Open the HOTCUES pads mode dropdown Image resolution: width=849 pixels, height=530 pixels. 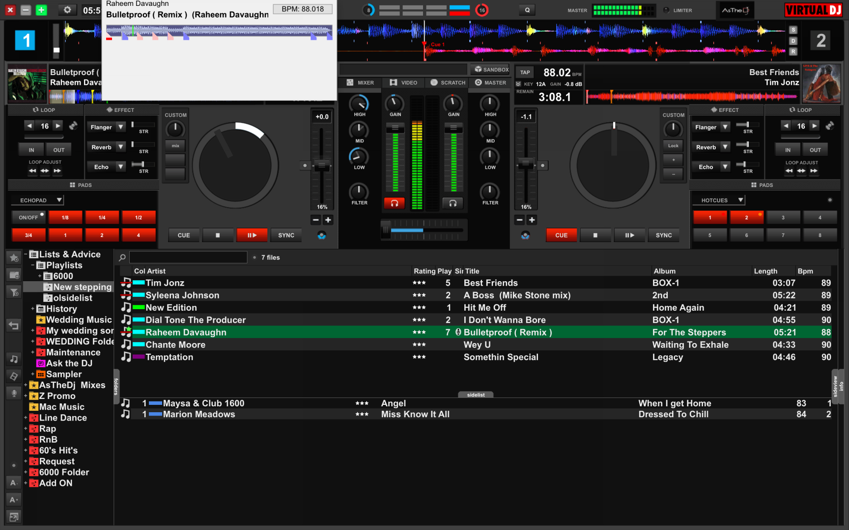[x=719, y=200]
